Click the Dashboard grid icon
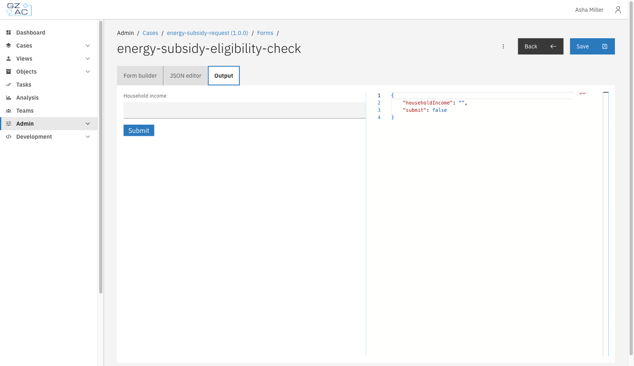Screen dimensions: 634x366 [x=9, y=33]
